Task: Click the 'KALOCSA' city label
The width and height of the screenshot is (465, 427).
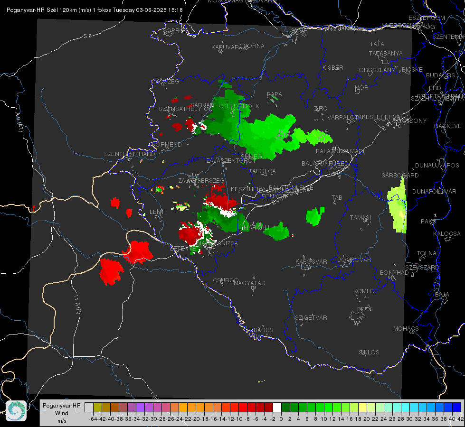Action: click(446, 234)
